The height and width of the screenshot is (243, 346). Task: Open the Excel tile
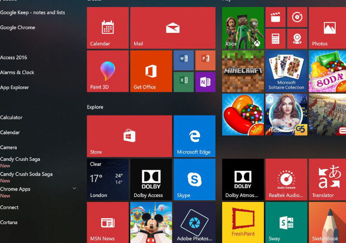[x=183, y=82]
